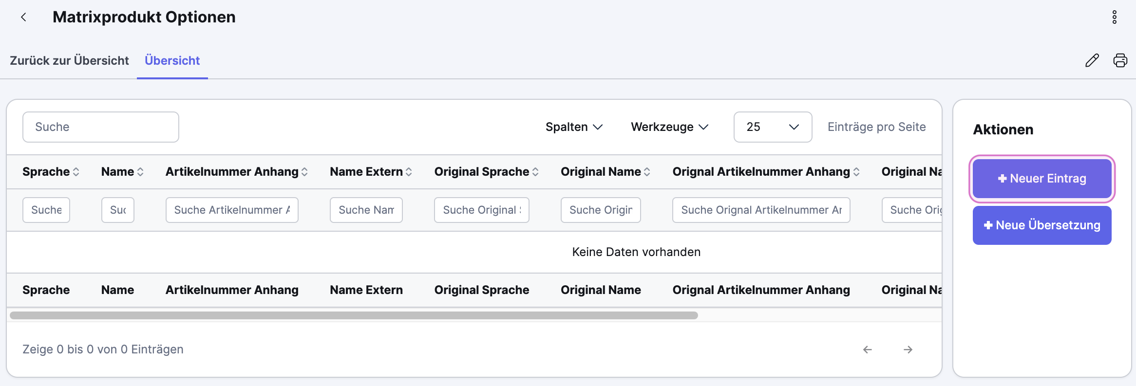Viewport: 1136px width, 386px height.
Task: Click the pencil edit icon
Action: (1092, 60)
